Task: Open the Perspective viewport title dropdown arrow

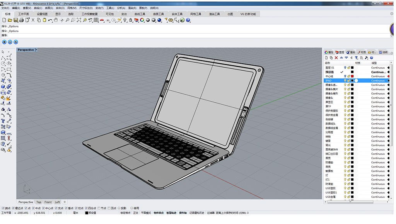Action: pos(36,50)
